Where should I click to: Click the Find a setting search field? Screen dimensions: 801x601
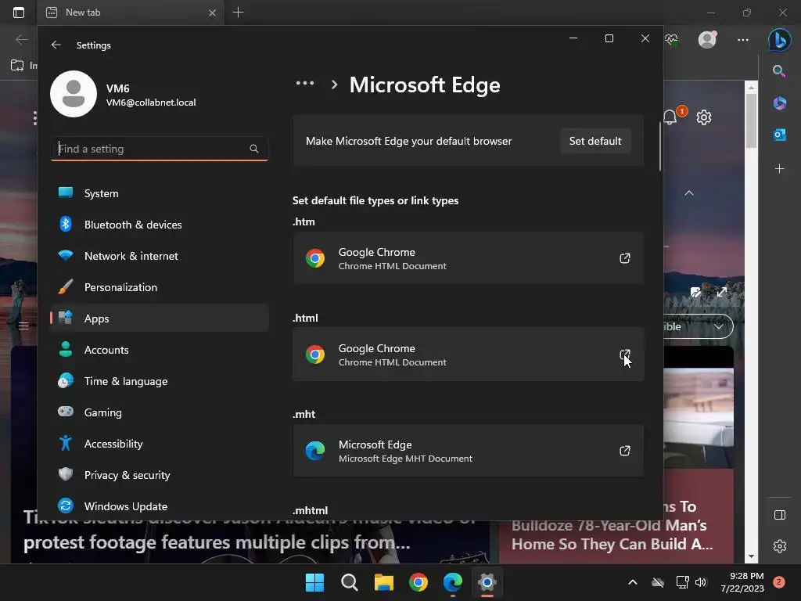click(x=153, y=149)
